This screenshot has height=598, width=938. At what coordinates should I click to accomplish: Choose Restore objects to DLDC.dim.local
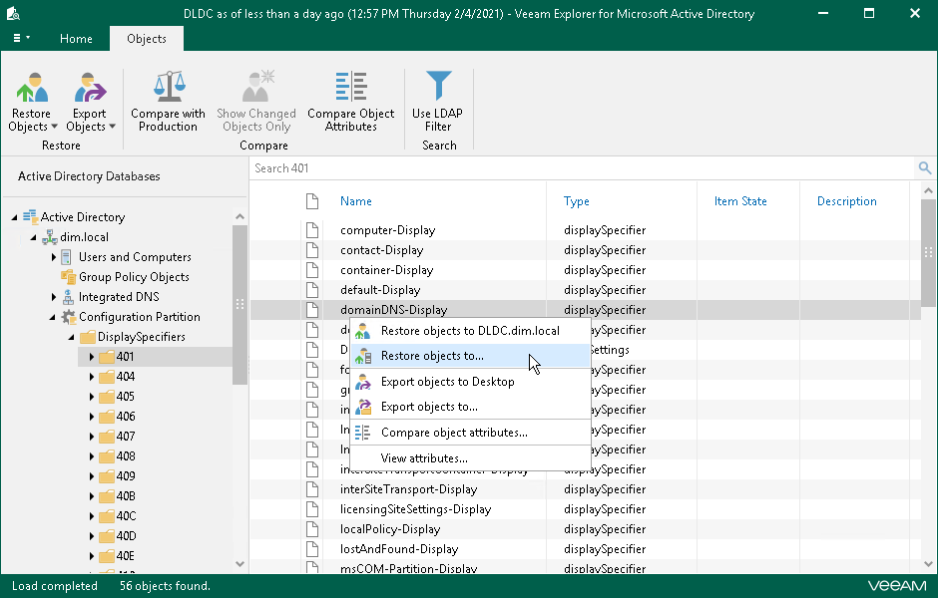click(469, 331)
